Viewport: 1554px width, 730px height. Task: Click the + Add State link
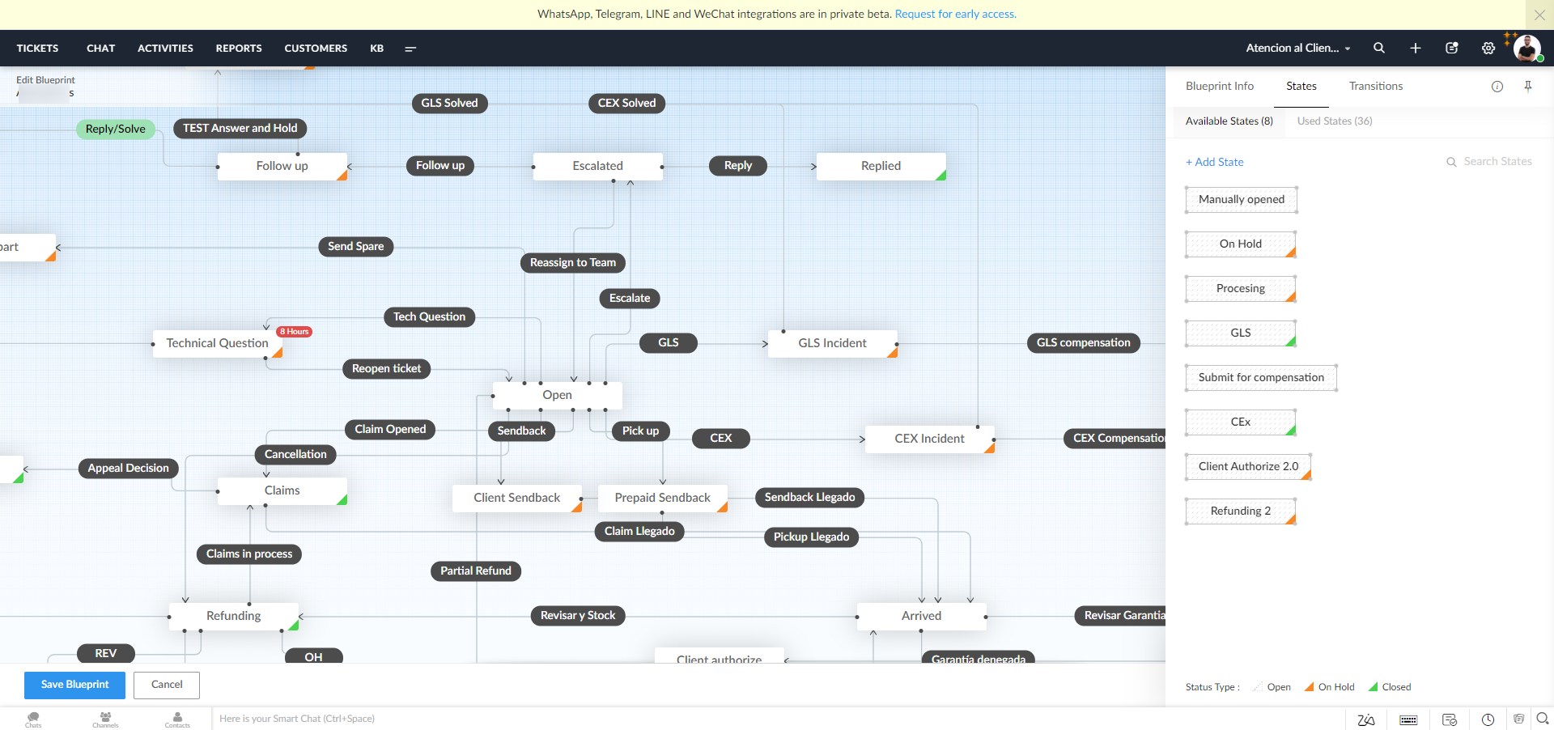[1215, 162]
